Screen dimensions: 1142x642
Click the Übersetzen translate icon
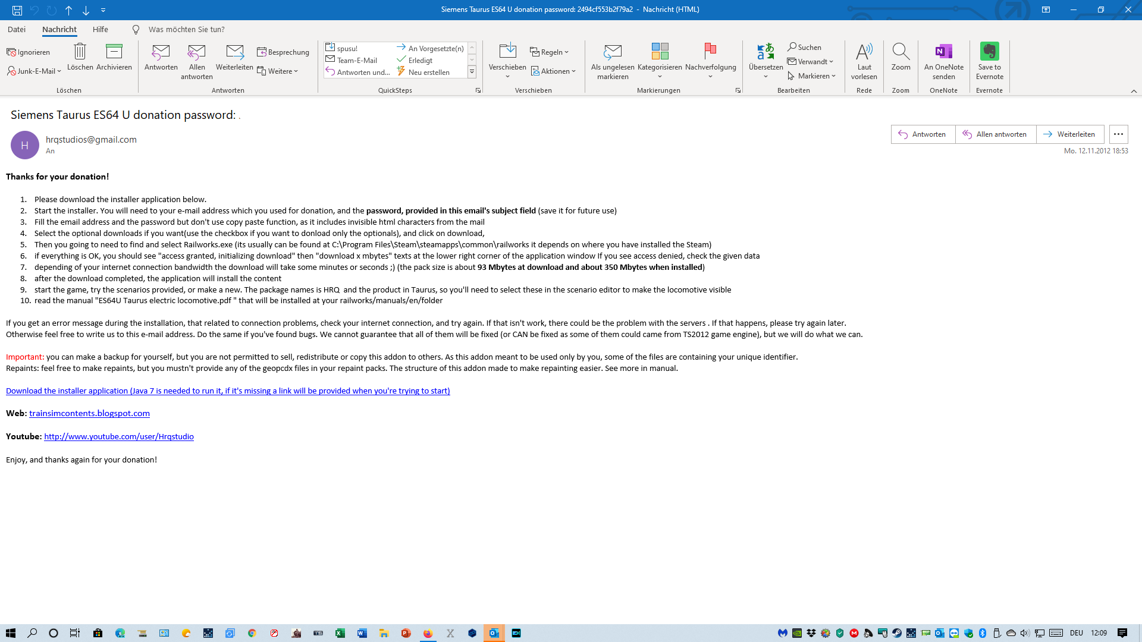tap(765, 52)
